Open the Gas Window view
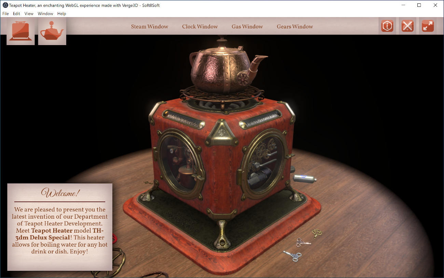This screenshot has width=444, height=278. (247, 27)
